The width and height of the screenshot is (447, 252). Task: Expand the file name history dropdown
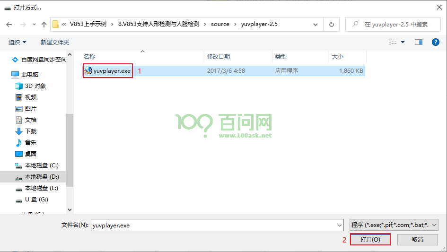click(339, 226)
